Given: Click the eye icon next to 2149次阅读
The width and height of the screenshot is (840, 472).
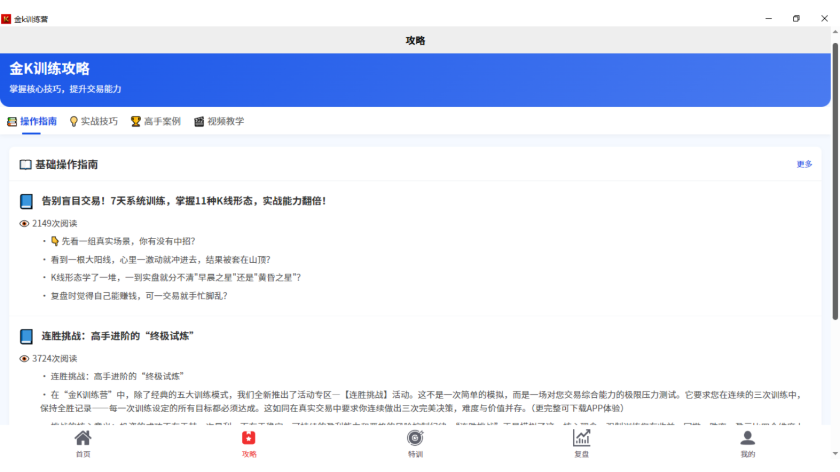Looking at the screenshot, I should pyautogui.click(x=24, y=224).
